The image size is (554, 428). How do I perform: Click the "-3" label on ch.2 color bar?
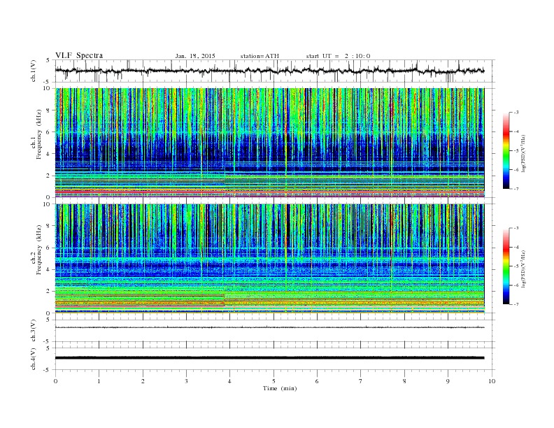[x=516, y=229]
